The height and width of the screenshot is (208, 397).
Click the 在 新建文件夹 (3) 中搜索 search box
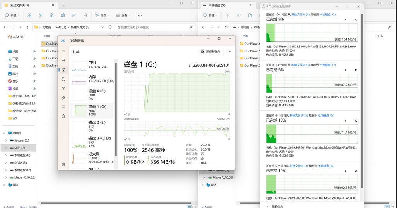156,27
